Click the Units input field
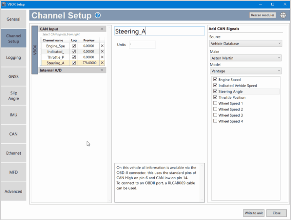 tap(142, 45)
